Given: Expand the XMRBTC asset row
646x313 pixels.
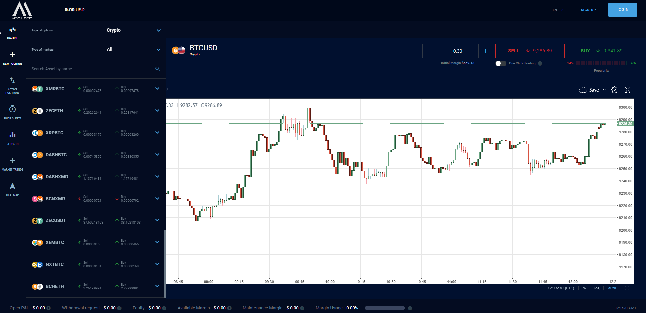Looking at the screenshot, I should 157,89.
